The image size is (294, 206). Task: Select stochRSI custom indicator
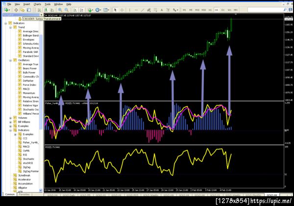point(28,163)
